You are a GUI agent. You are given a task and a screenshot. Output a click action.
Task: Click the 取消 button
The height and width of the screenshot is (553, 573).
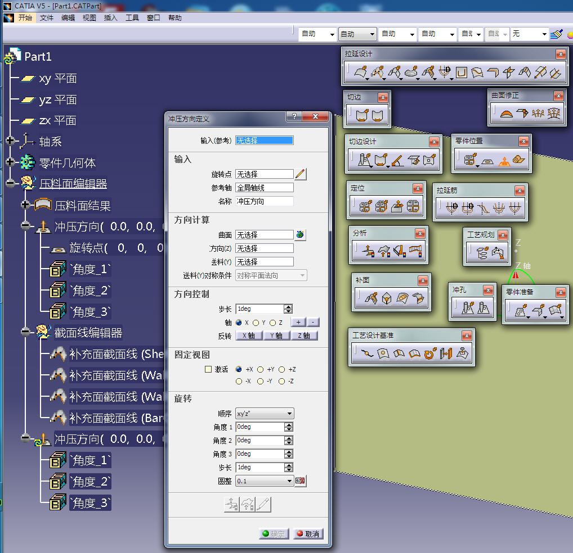[x=308, y=534]
